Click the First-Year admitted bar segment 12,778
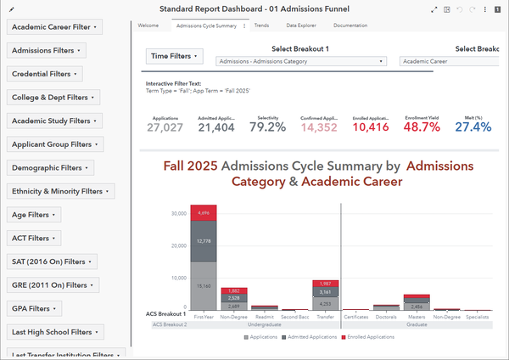The image size is (509, 360). 204,241
